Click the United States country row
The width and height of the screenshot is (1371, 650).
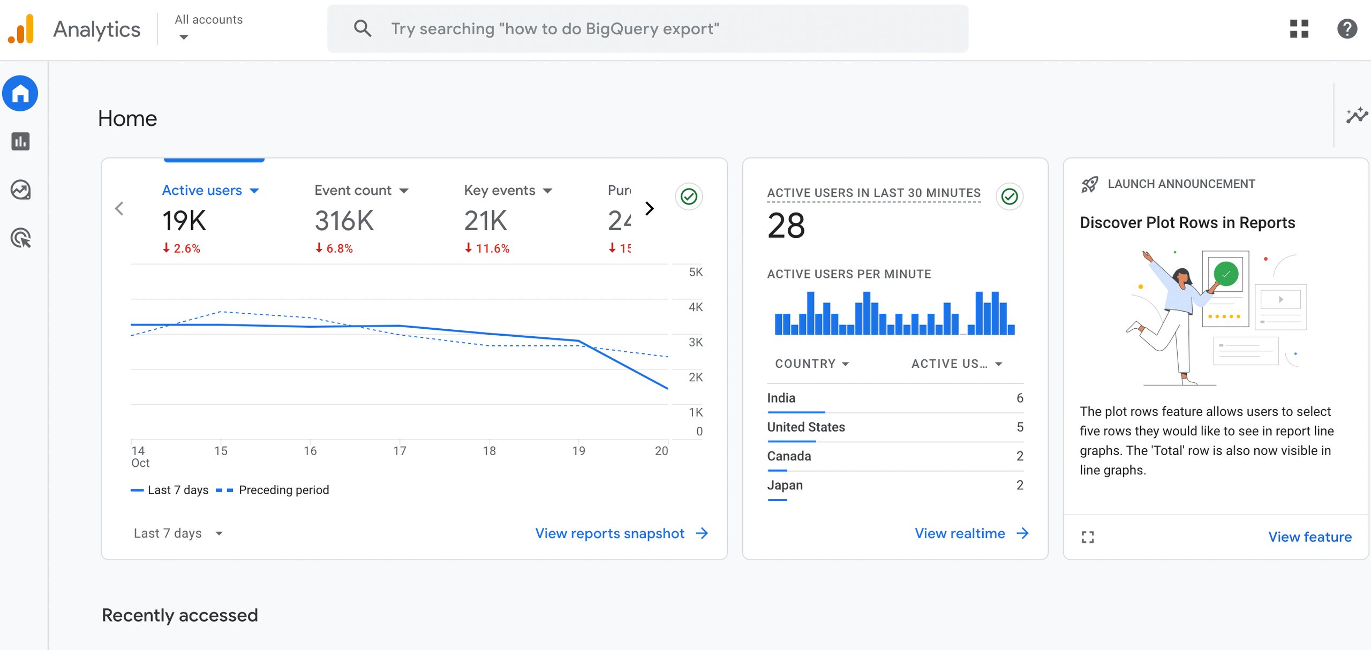click(x=895, y=427)
